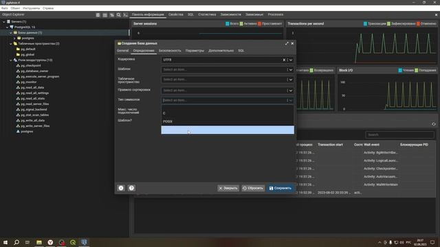The width and height of the screenshot is (440, 247).
Task: Launch PSQL terminal icon in Object Explorer
Action: pyautogui.click(x=125, y=15)
